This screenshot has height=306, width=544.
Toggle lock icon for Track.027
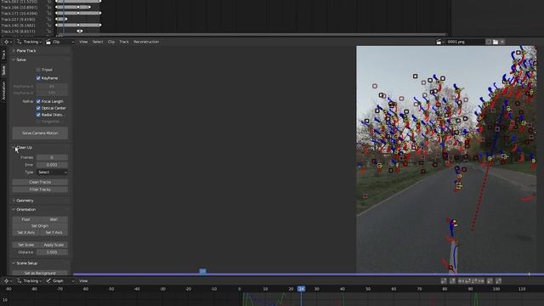(49, 20)
